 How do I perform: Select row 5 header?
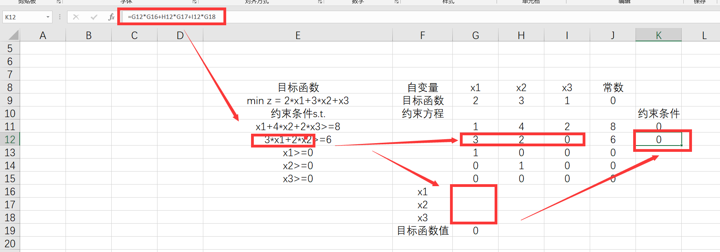point(10,49)
